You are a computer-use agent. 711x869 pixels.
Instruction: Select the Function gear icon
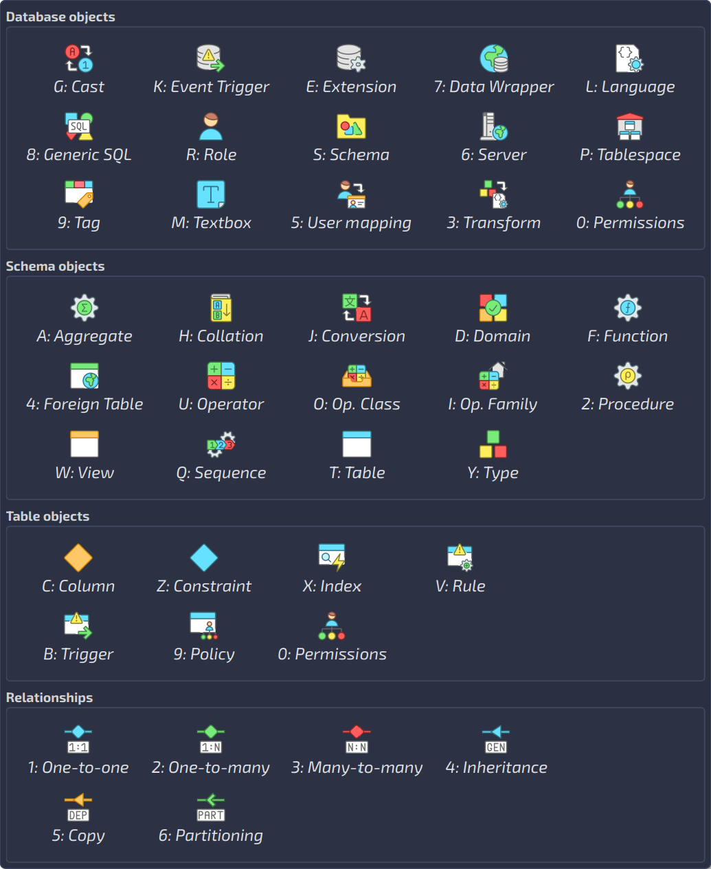(x=628, y=308)
